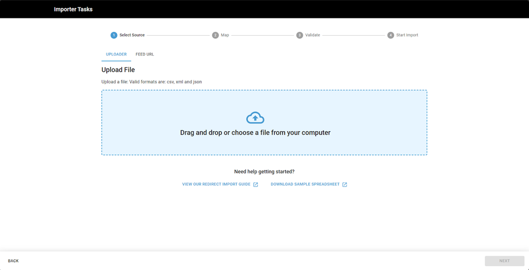Click the Download Sample Spreadsheet link text
The width and height of the screenshot is (529, 270).
(305, 185)
